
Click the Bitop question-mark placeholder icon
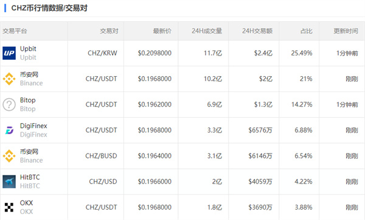[x=9, y=105]
